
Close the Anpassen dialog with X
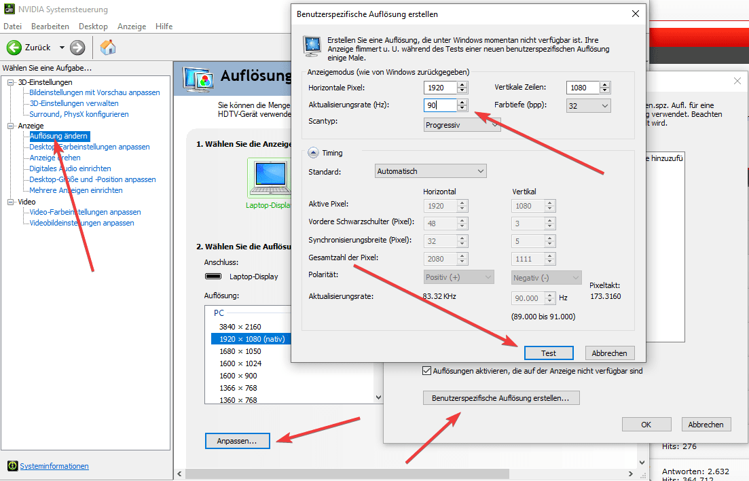[737, 82]
